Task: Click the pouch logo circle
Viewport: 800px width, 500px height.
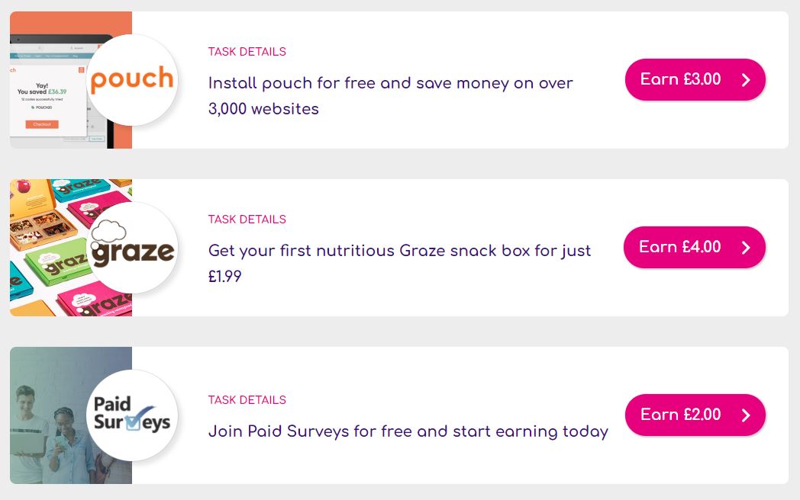Action: [132, 80]
